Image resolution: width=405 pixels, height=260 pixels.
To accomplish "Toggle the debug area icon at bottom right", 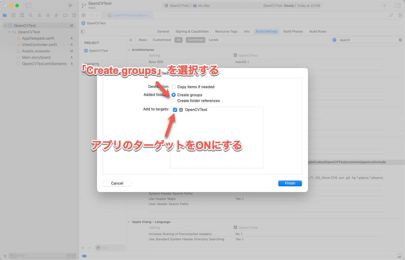I will tap(399, 256).
